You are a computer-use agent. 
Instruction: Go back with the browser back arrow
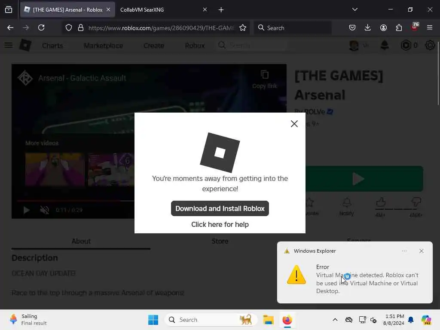(x=10, y=27)
